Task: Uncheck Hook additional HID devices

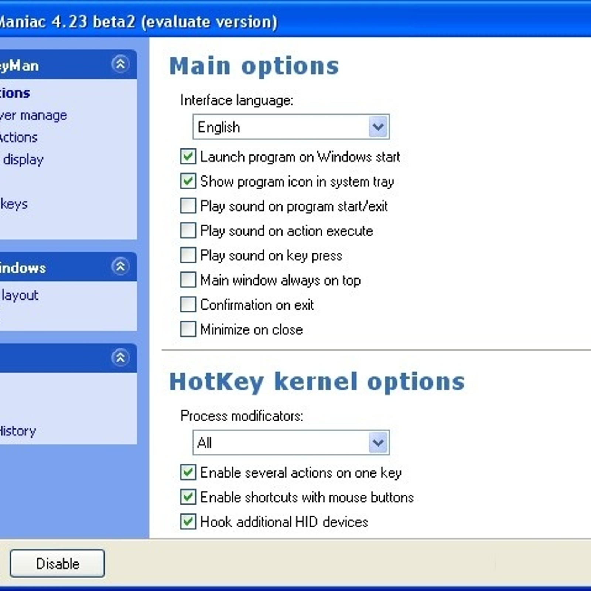Action: click(188, 522)
